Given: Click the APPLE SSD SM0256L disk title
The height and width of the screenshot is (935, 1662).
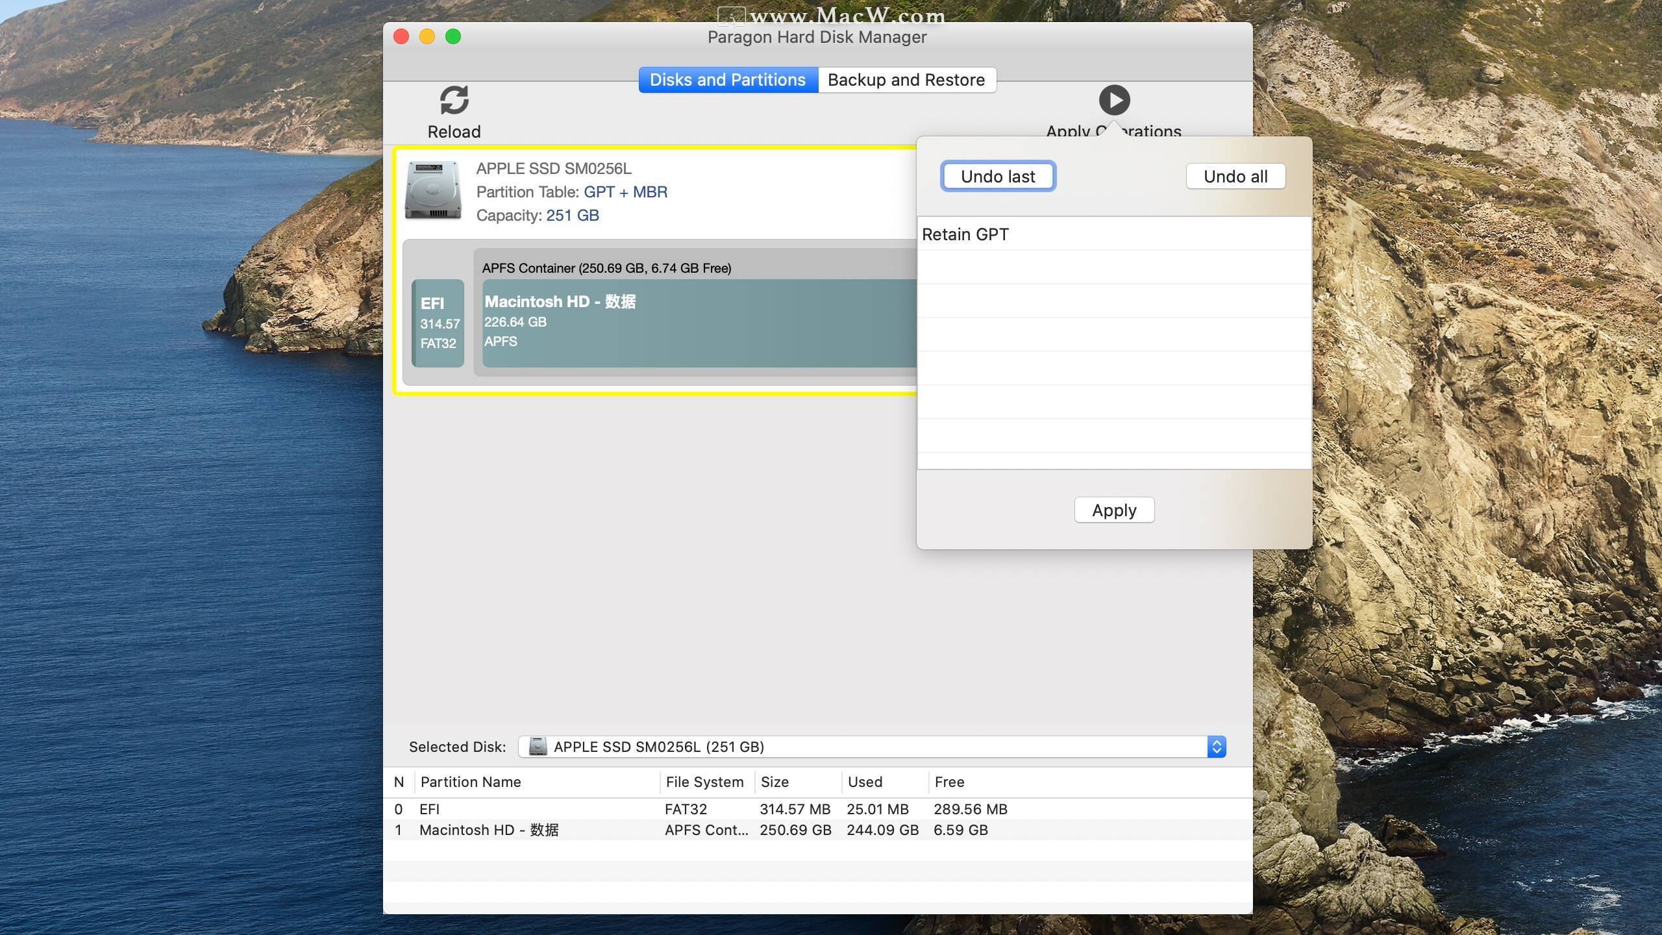Looking at the screenshot, I should (553, 169).
